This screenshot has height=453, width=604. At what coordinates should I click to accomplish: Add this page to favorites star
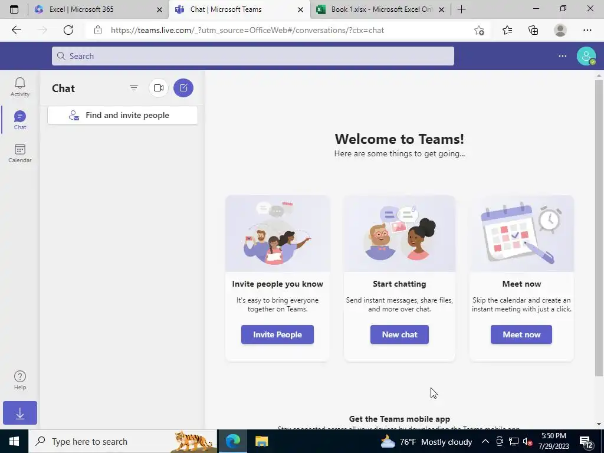pyautogui.click(x=479, y=30)
